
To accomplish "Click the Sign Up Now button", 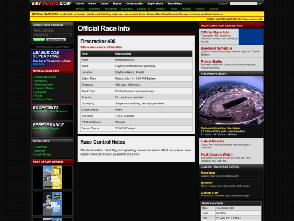I will point(56,40).
